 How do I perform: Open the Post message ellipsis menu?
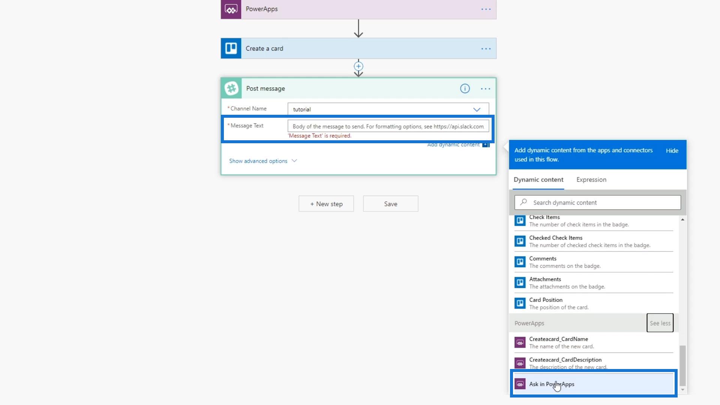pos(485,88)
